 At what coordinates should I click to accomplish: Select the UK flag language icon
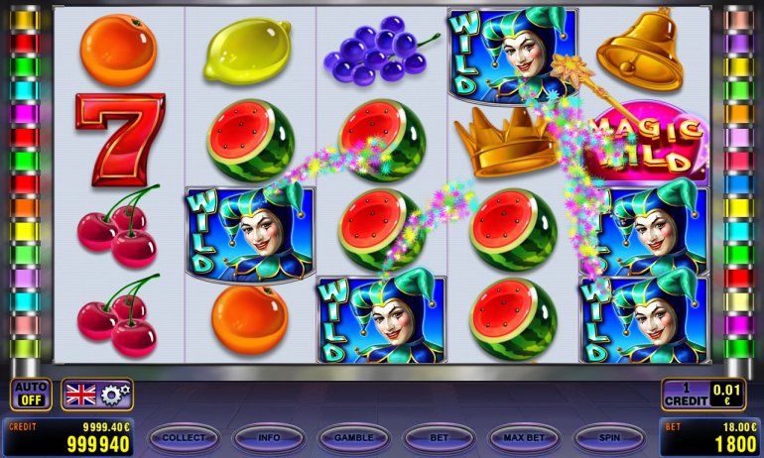[81, 395]
